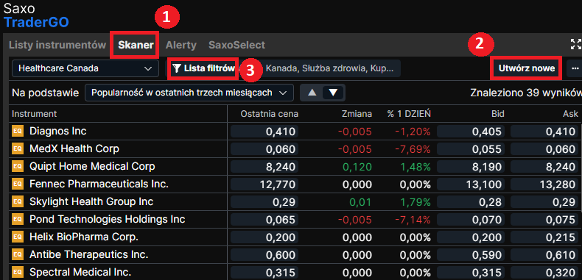The image size is (582, 280).
Task: Click EQ icon beside Skylight Health Group
Action: (x=18, y=201)
